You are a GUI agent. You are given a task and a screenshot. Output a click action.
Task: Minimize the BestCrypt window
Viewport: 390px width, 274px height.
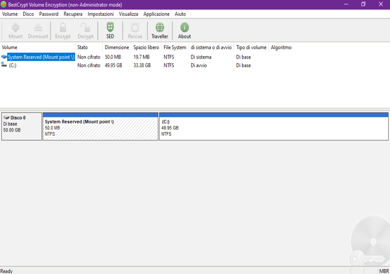[346, 4]
